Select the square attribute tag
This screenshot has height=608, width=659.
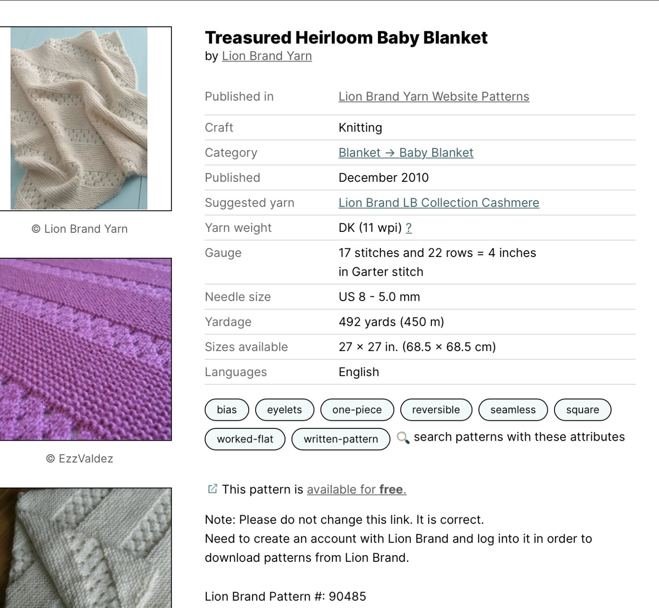[x=583, y=410]
